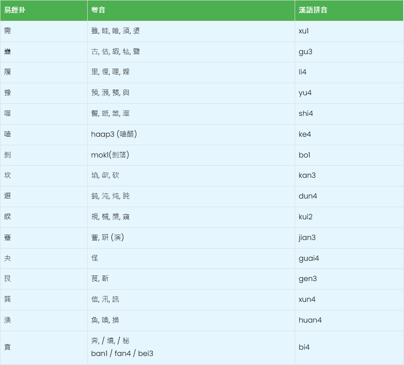The width and height of the screenshot is (404, 365).
Task: Click the hexagram 賁 in the bi4 row
Action: (x=8, y=347)
